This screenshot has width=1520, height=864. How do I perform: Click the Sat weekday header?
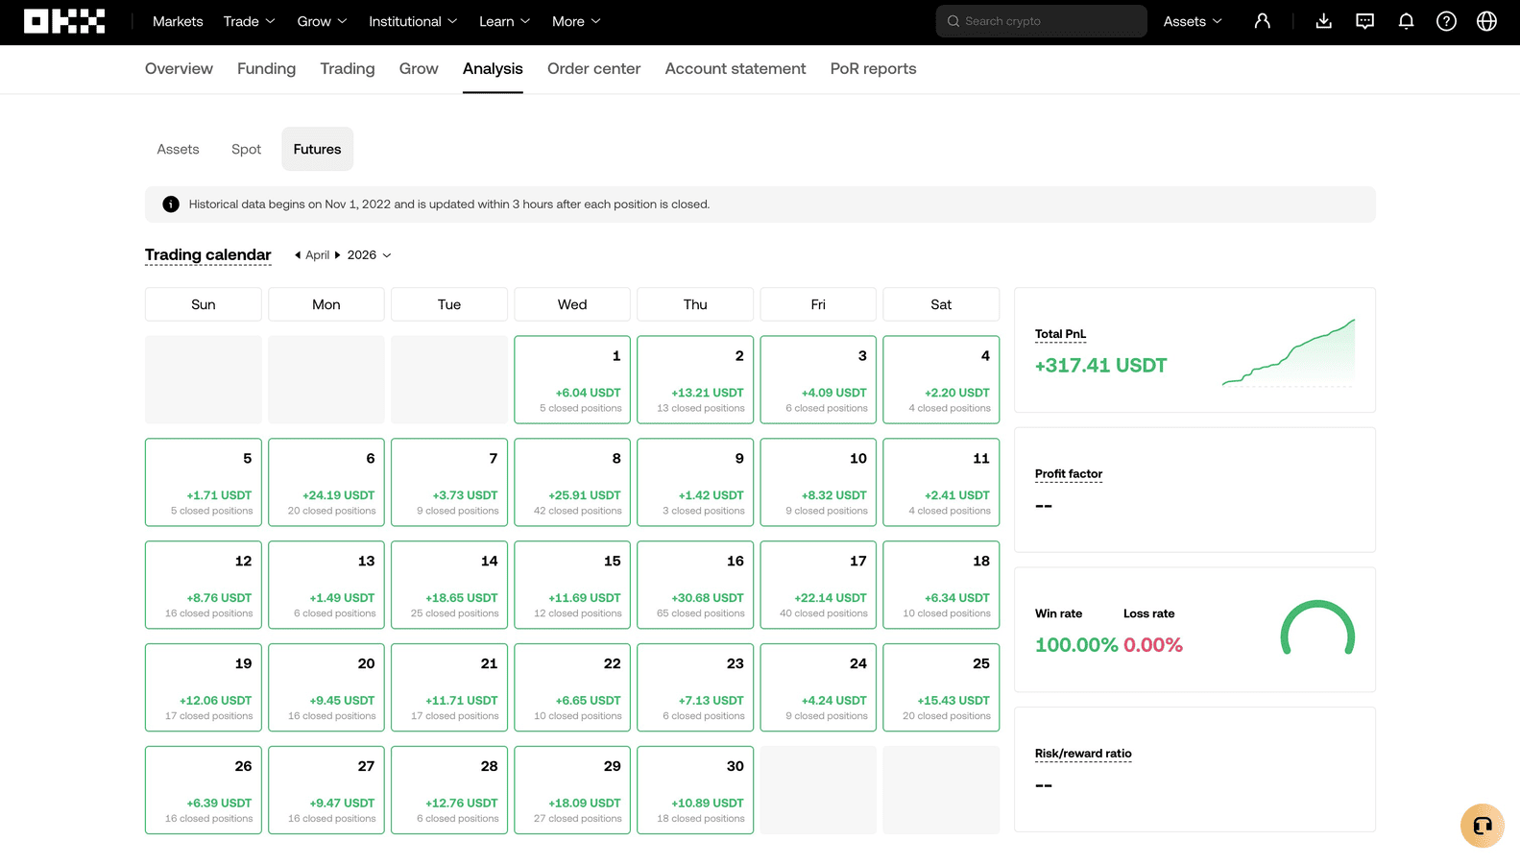(941, 304)
